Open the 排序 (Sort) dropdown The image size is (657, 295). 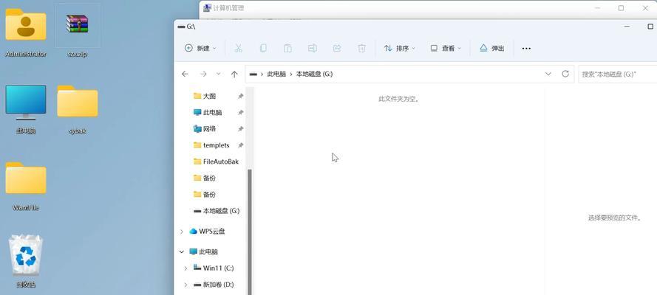click(400, 49)
